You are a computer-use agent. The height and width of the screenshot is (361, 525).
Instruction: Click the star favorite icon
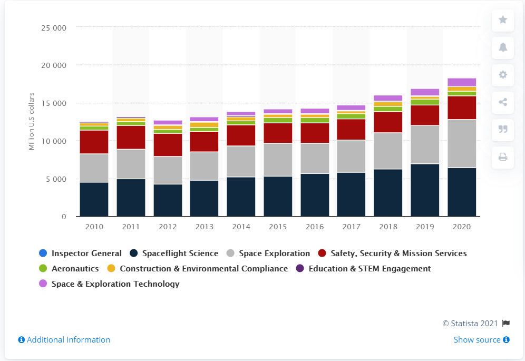point(502,19)
